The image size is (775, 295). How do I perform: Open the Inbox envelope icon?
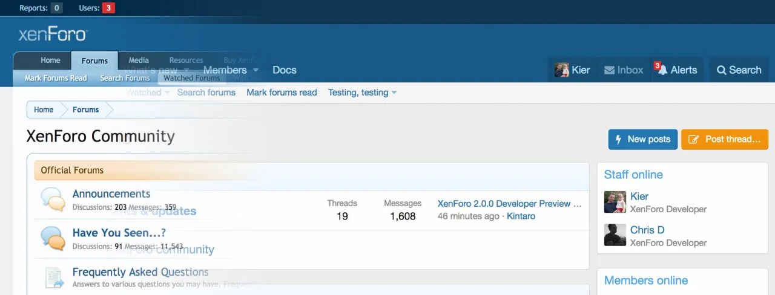(x=609, y=71)
